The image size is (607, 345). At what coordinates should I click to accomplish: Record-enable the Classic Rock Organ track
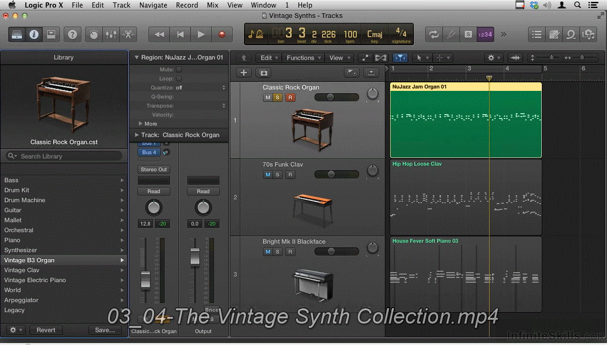click(290, 98)
